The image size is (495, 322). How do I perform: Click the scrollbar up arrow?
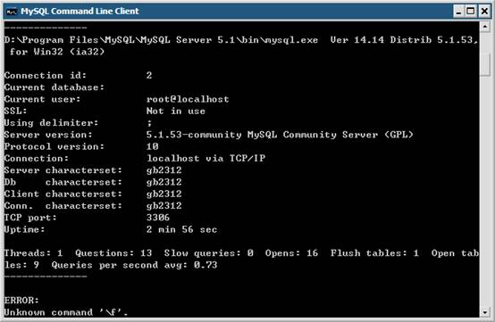click(485, 27)
